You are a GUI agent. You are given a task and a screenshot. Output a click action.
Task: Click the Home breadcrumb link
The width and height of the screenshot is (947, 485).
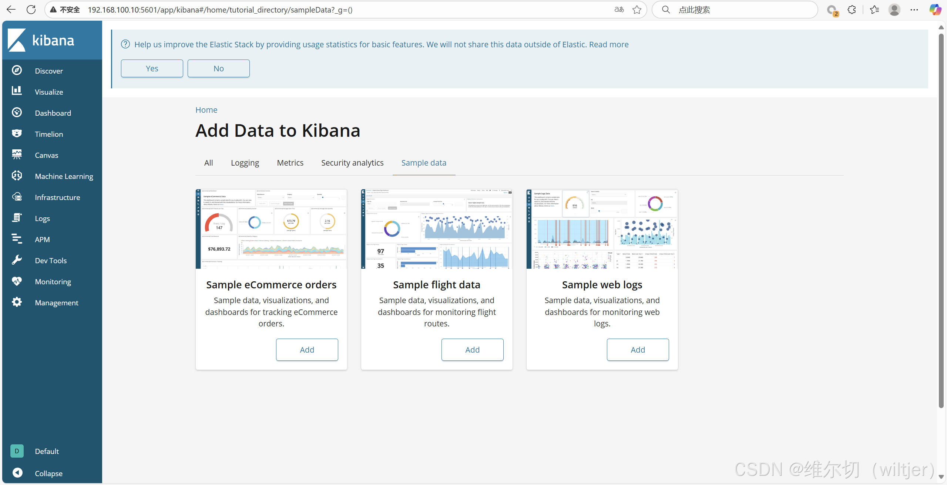point(206,110)
